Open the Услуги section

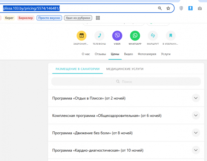[x=166, y=54]
